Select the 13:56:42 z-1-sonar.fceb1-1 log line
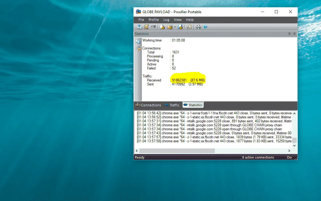The width and height of the screenshot is (321, 201). click(214, 113)
